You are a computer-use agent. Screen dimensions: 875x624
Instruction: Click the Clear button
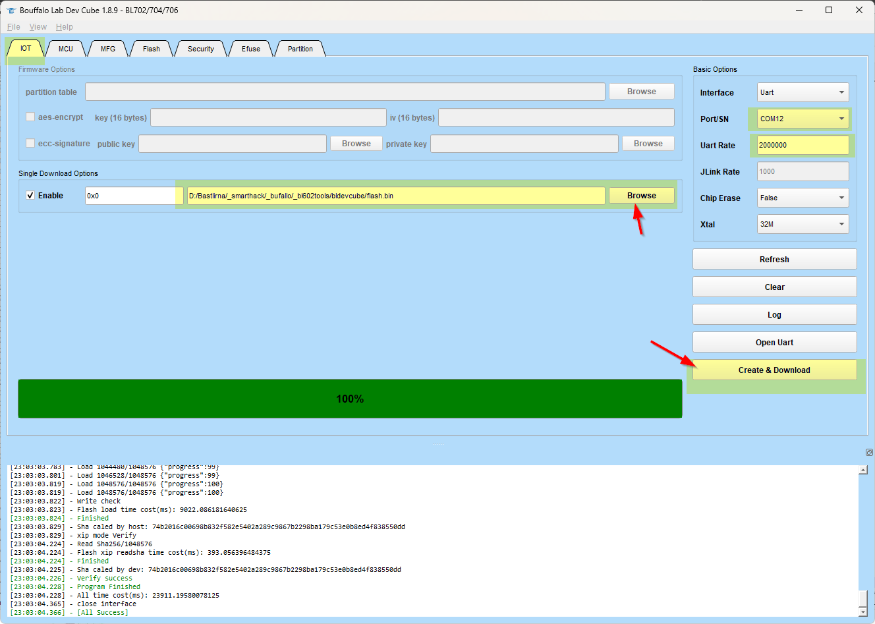click(775, 287)
